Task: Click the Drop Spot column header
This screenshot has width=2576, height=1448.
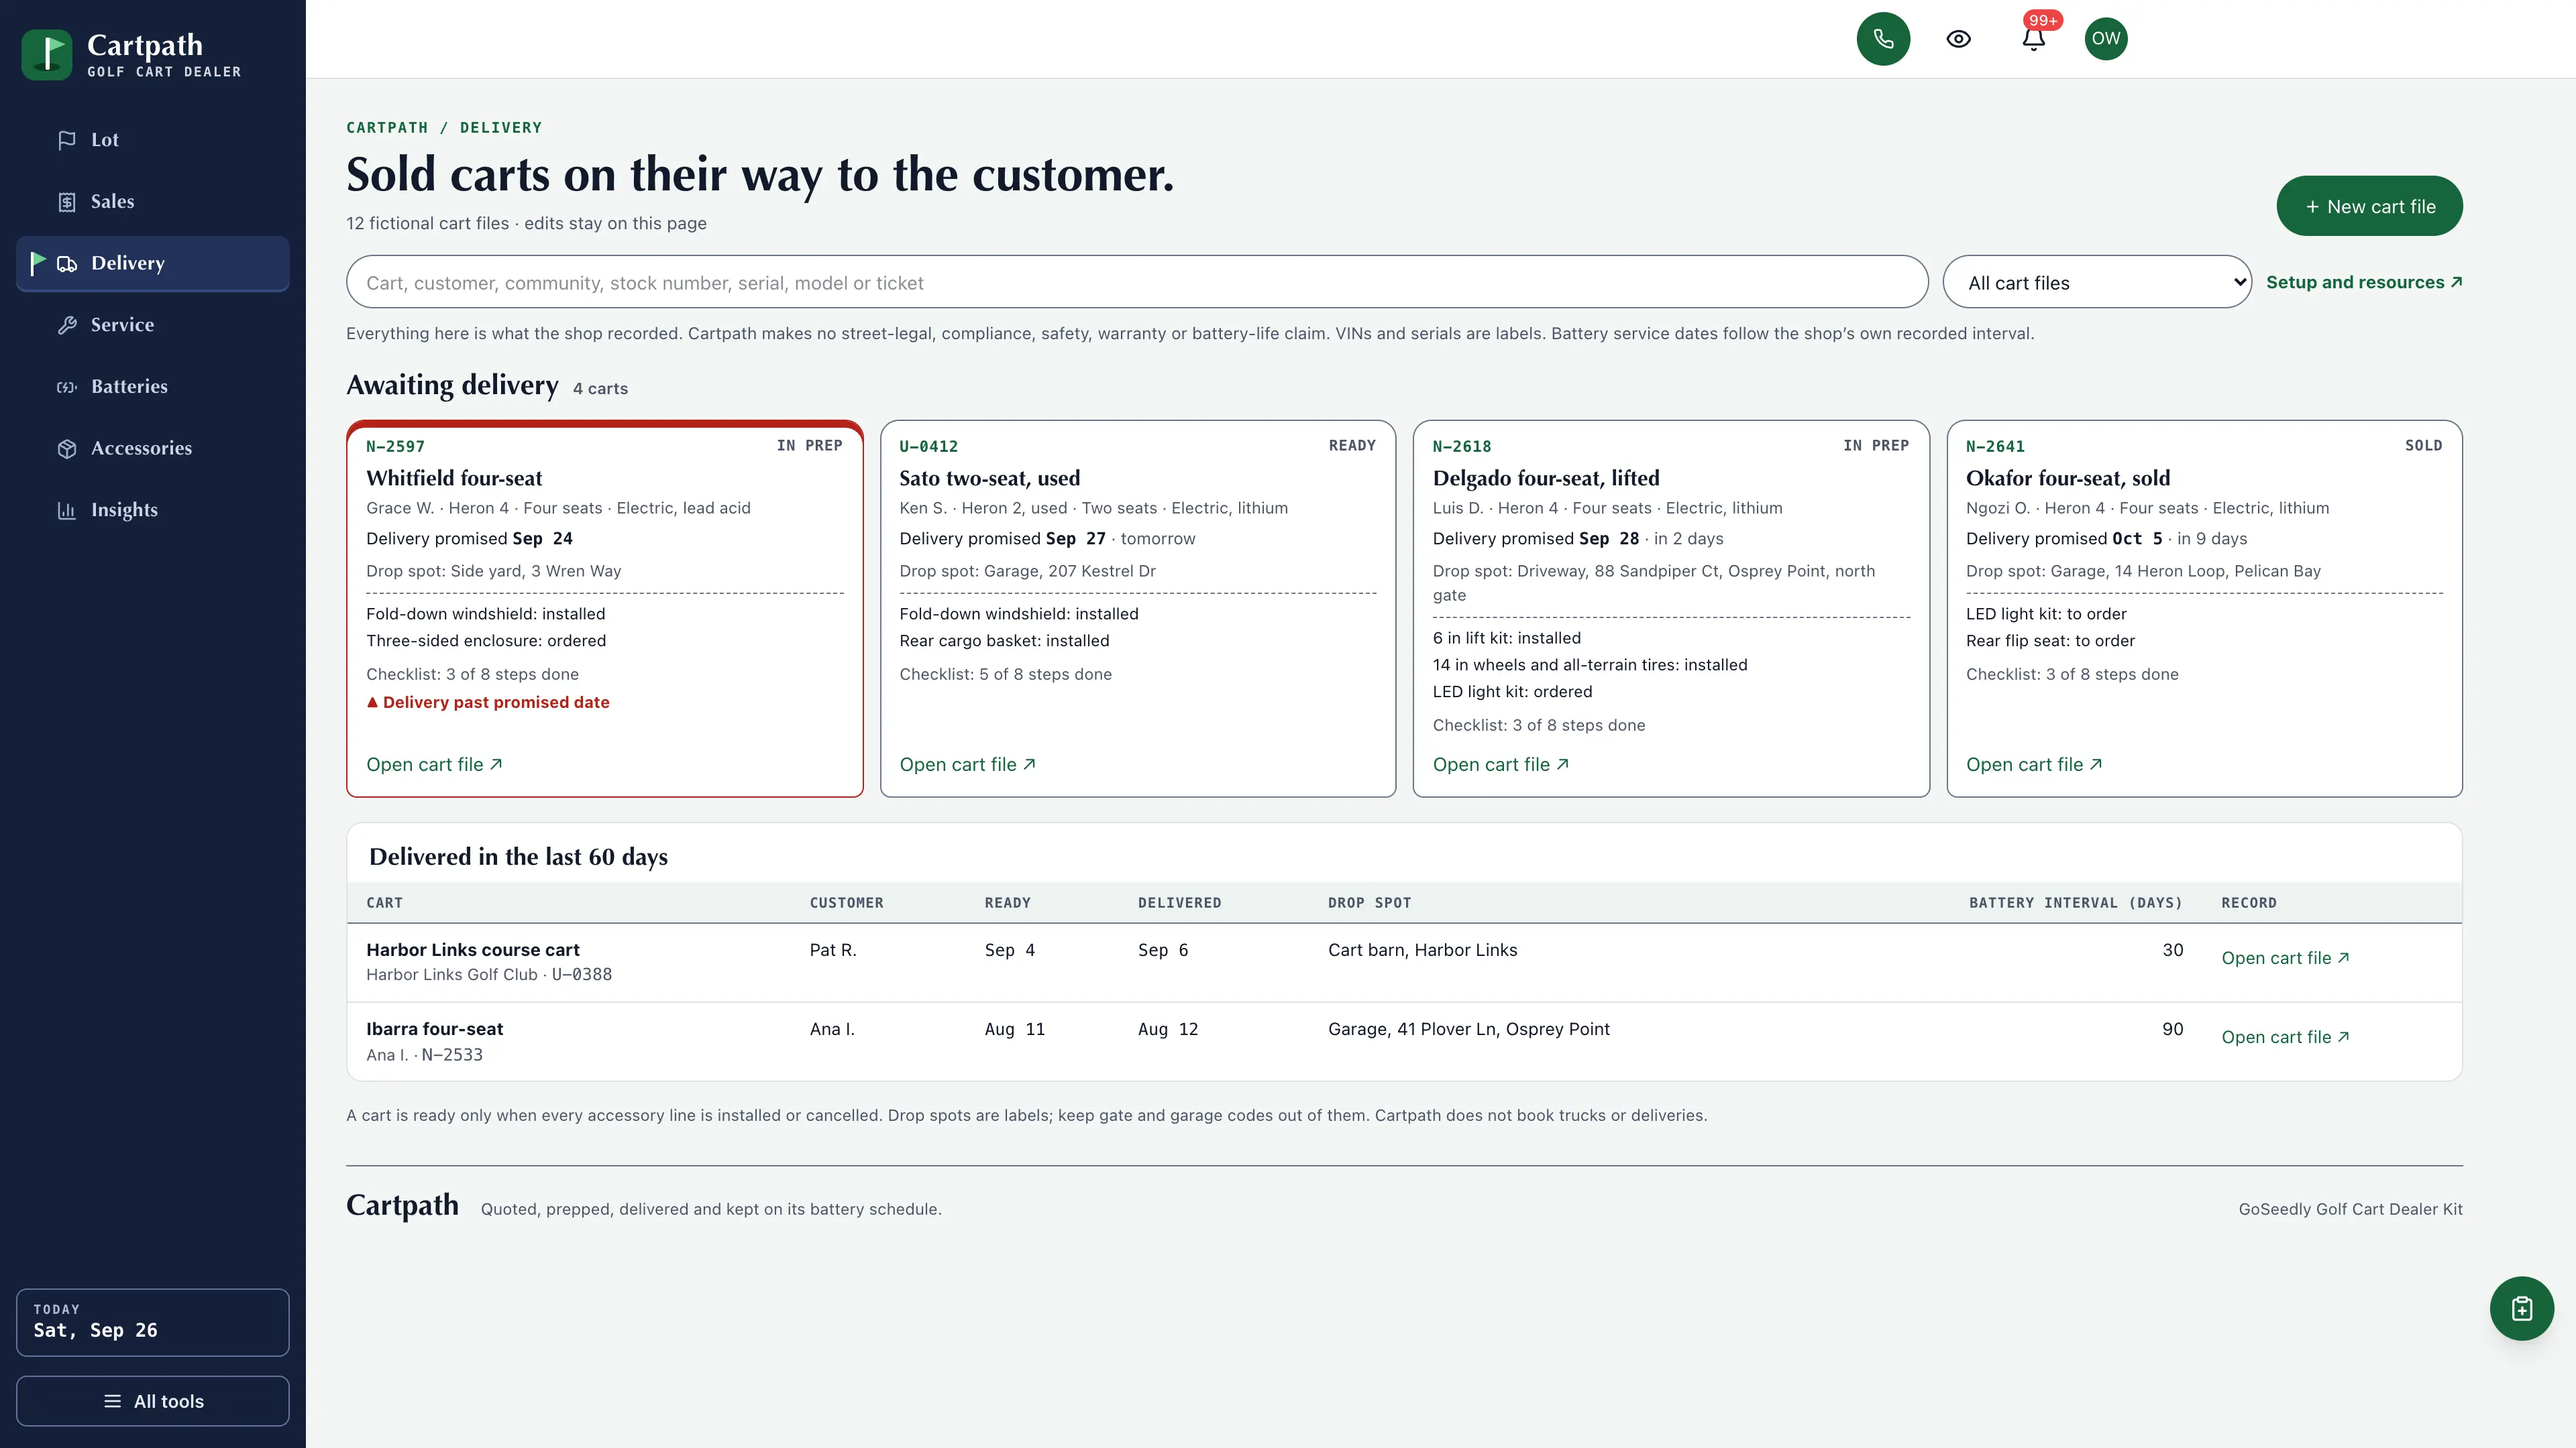Action: click(x=1369, y=902)
